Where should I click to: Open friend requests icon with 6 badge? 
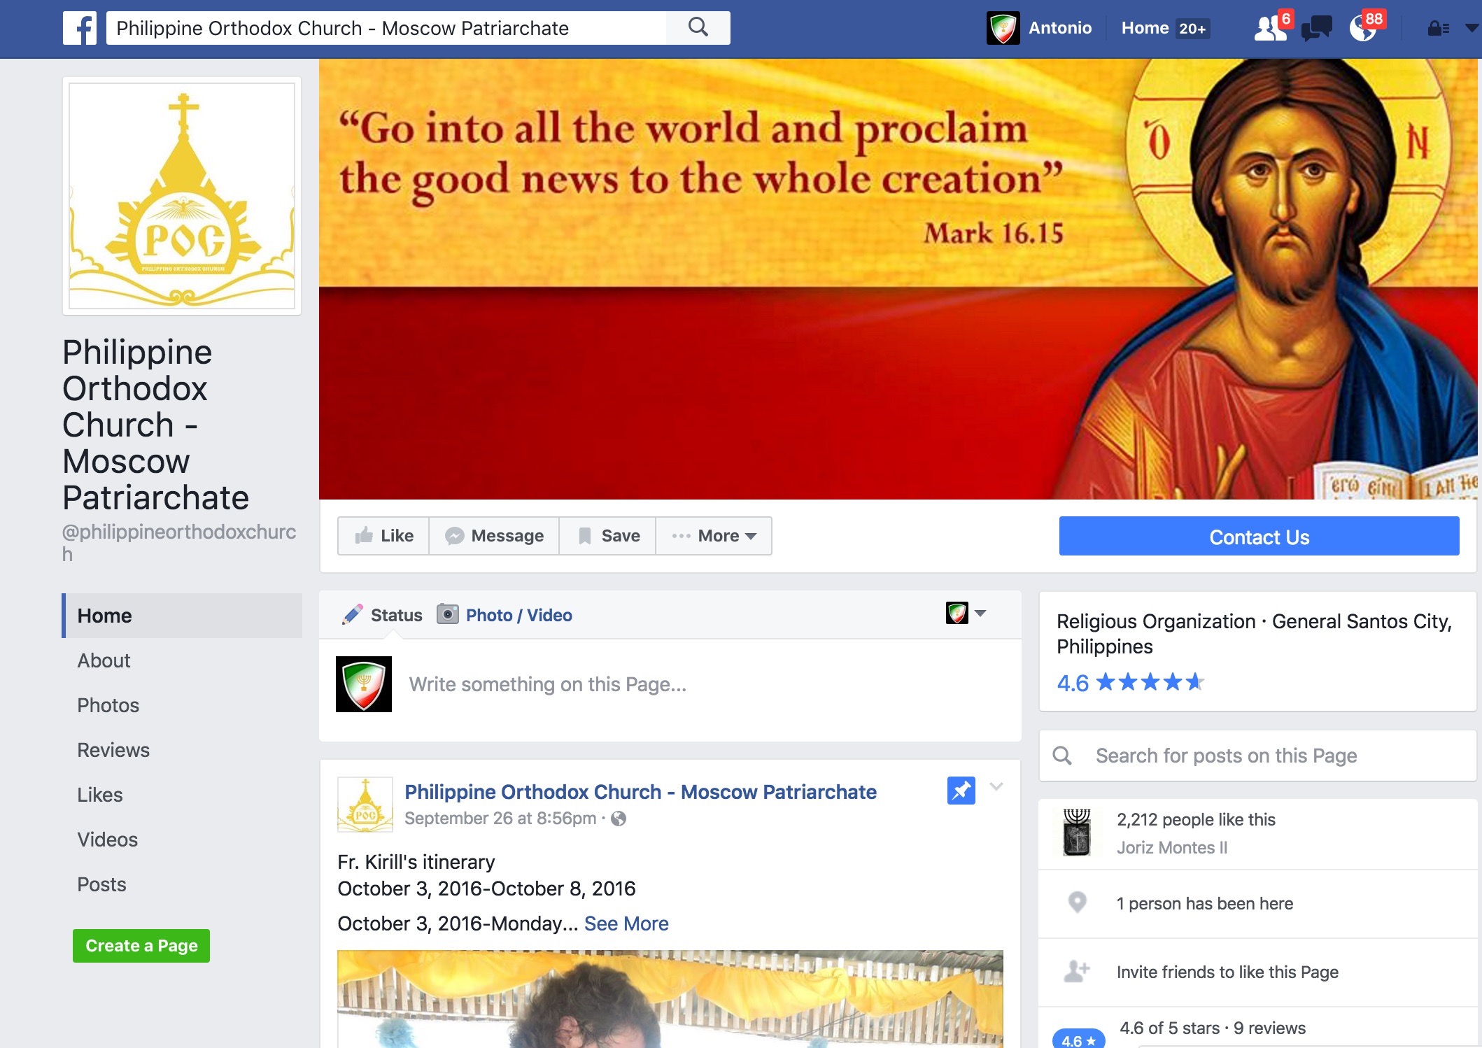coord(1273,28)
